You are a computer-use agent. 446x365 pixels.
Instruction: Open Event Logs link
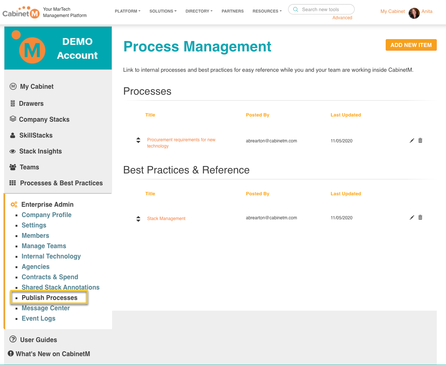click(x=38, y=318)
